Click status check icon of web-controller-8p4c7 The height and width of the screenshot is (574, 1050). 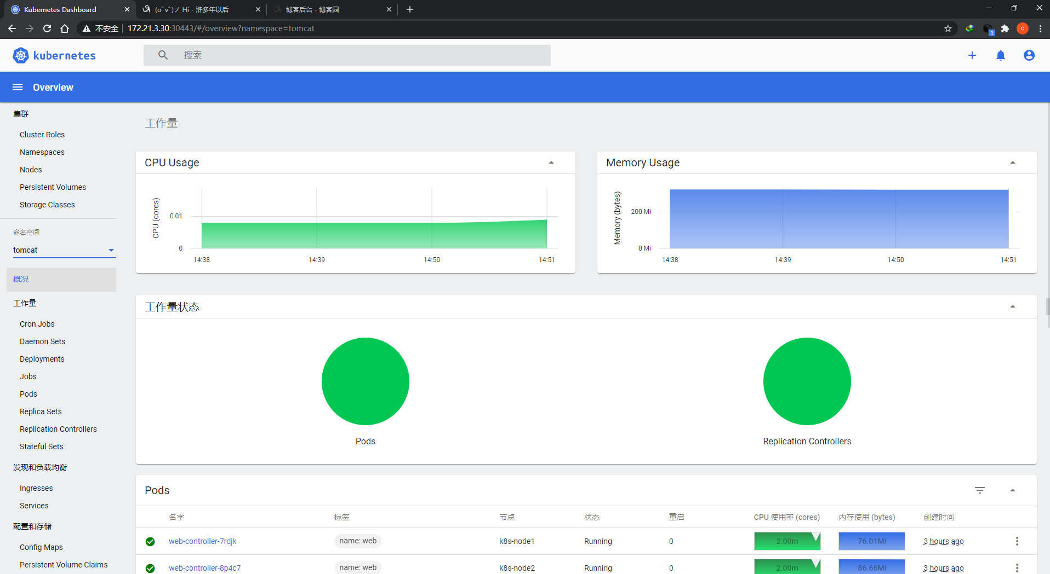point(150,569)
